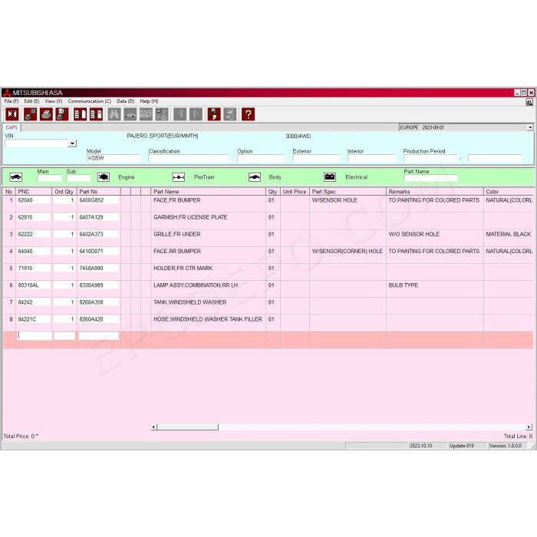Click the print-to-screen preview toolbar icon

(x=30, y=114)
